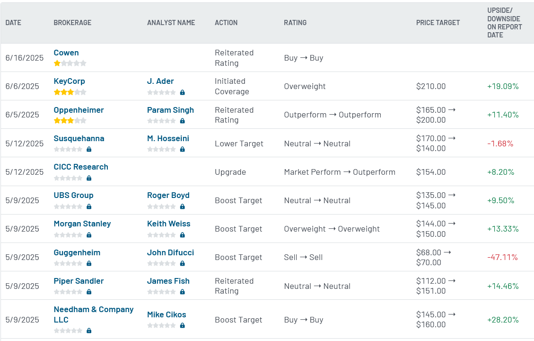Open the Cowen brokerage link

pyautogui.click(x=66, y=53)
